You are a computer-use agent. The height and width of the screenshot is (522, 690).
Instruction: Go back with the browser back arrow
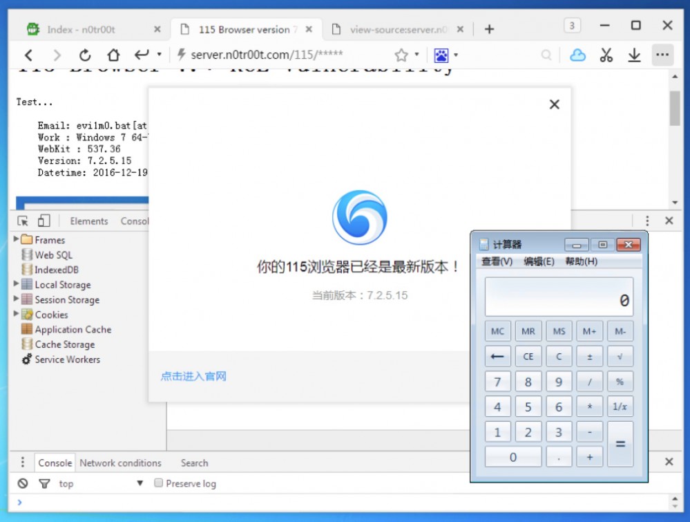click(x=29, y=55)
